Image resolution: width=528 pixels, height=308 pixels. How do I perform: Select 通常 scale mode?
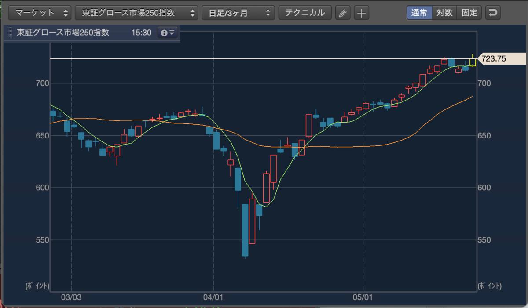pyautogui.click(x=419, y=13)
